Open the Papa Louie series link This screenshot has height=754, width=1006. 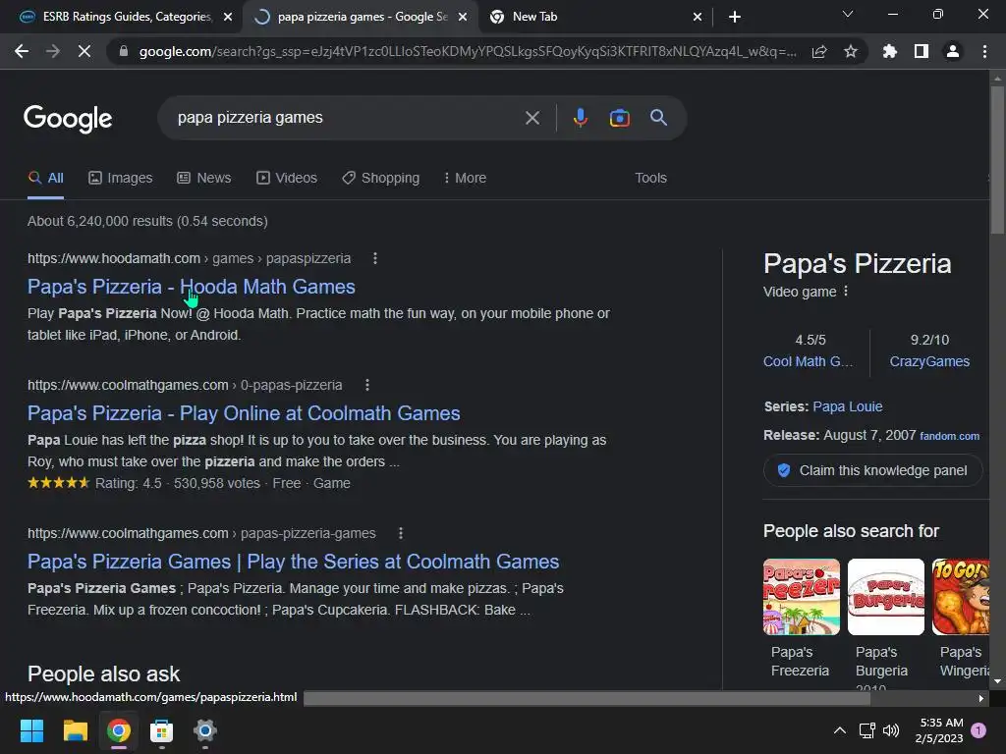coord(848,406)
